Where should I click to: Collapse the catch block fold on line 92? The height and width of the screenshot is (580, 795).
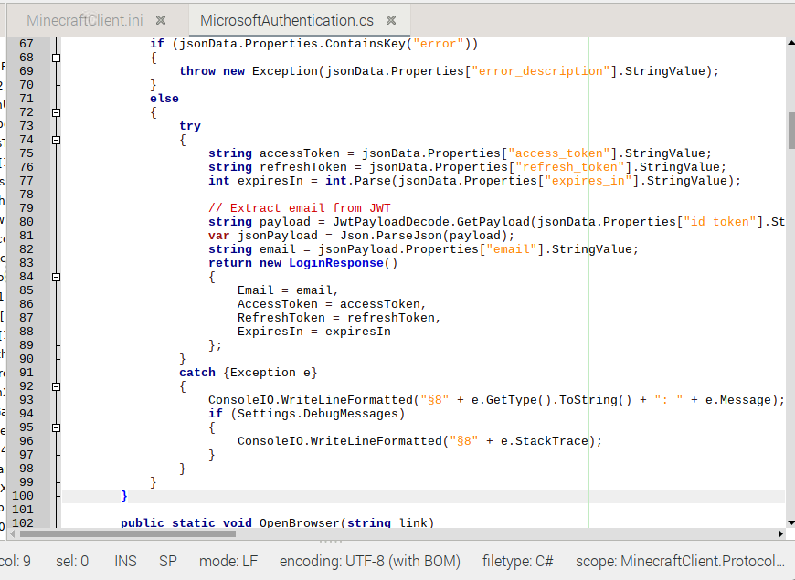(x=56, y=385)
